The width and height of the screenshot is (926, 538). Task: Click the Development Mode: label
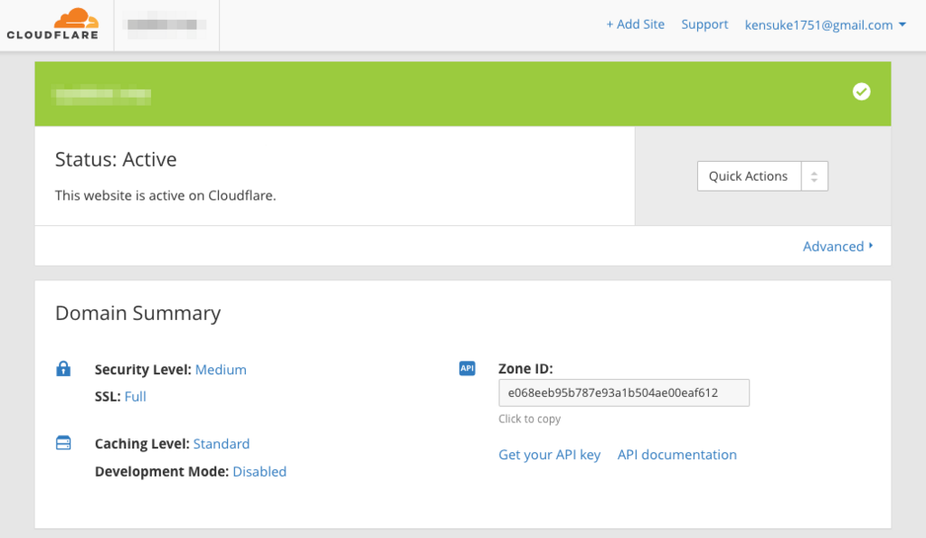pyautogui.click(x=162, y=471)
